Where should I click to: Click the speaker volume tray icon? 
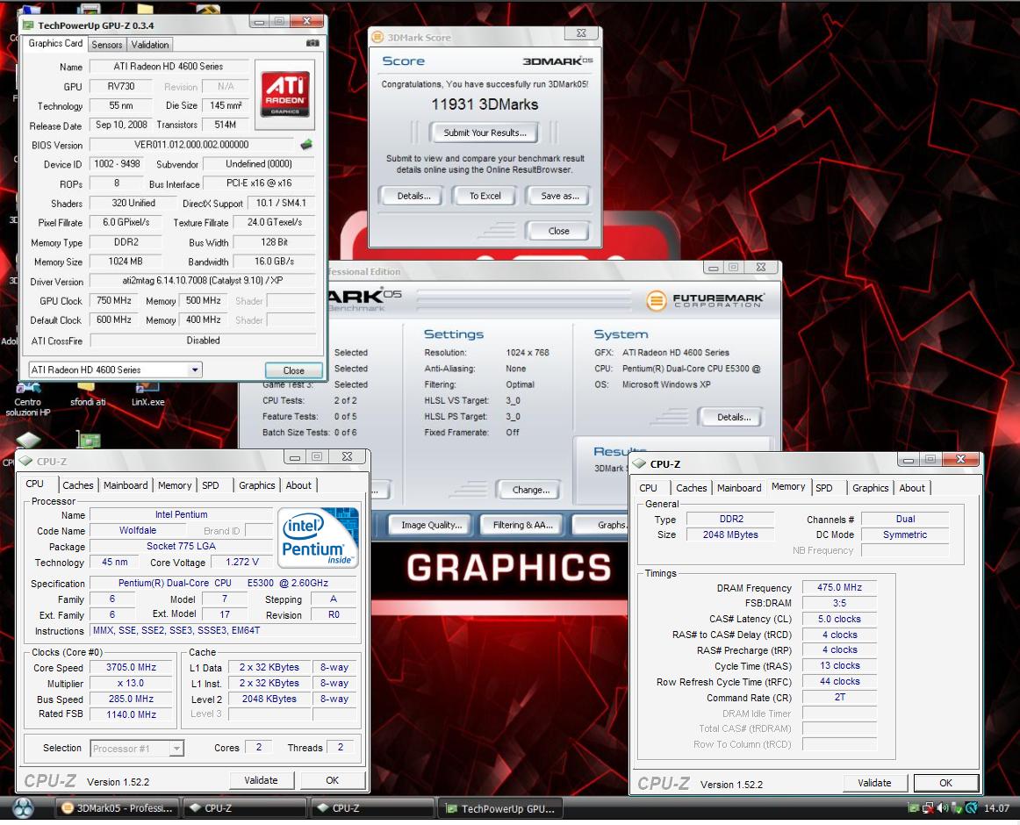tap(943, 808)
